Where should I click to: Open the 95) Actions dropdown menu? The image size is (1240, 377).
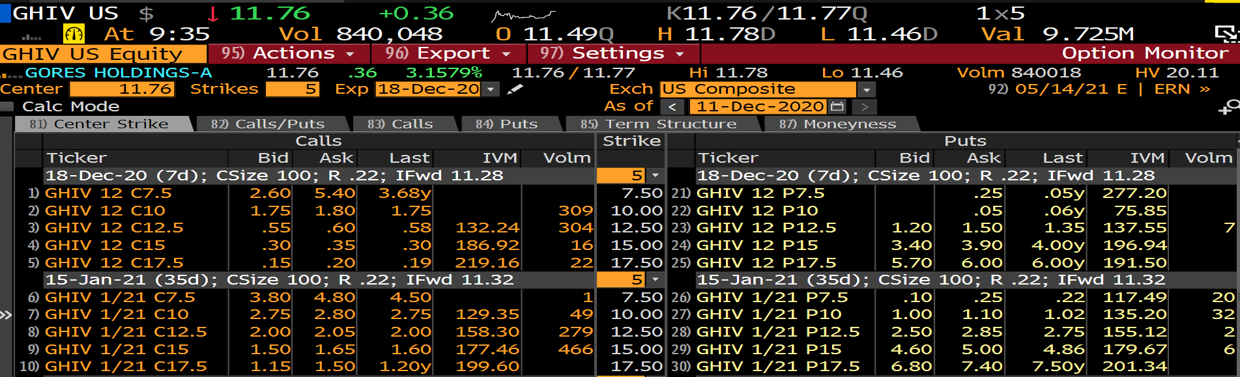289,53
